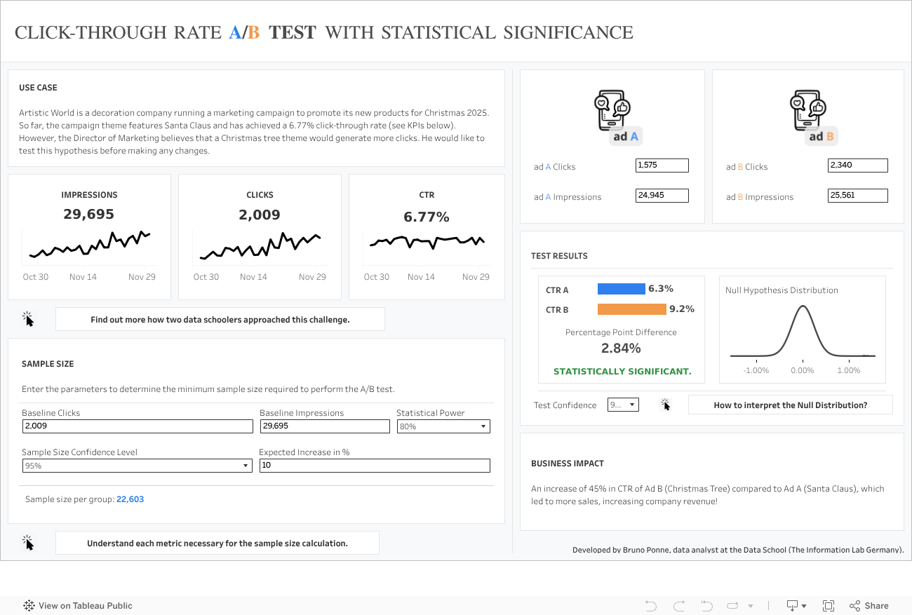Viewport: 912px width, 615px height.
Task: Click the Undo arrow in the bottom toolbar
Action: click(x=650, y=605)
